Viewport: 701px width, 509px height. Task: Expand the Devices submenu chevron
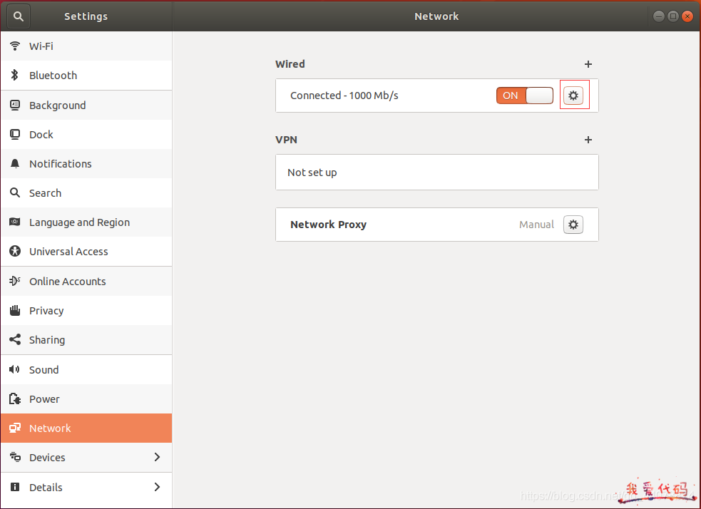tap(157, 457)
